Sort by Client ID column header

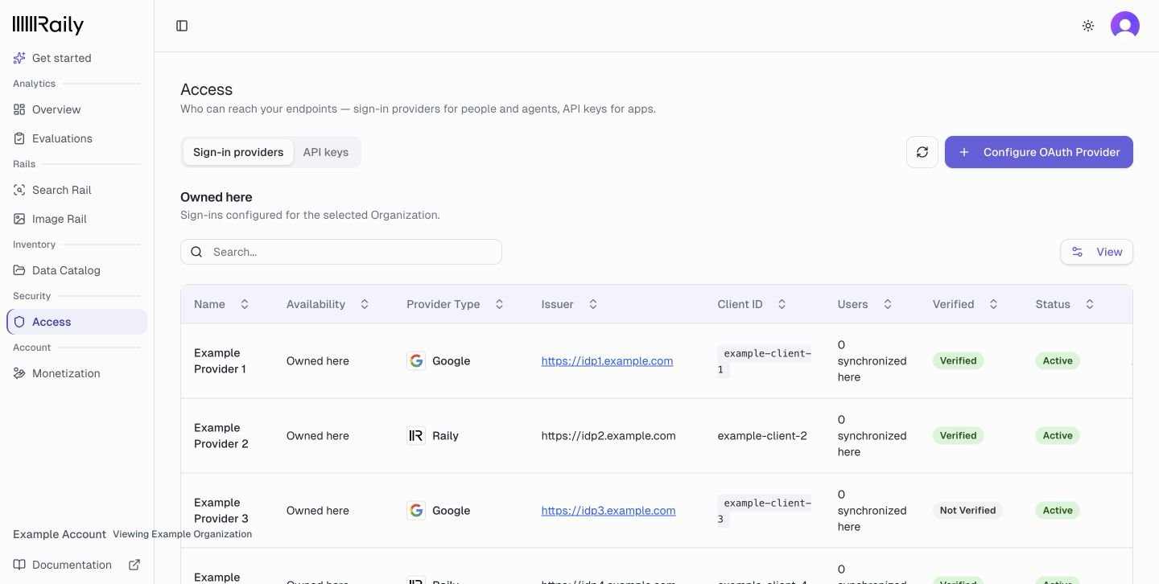point(752,304)
